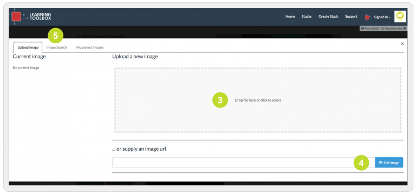Click the green profile avatar thumbnail

tap(400, 16)
